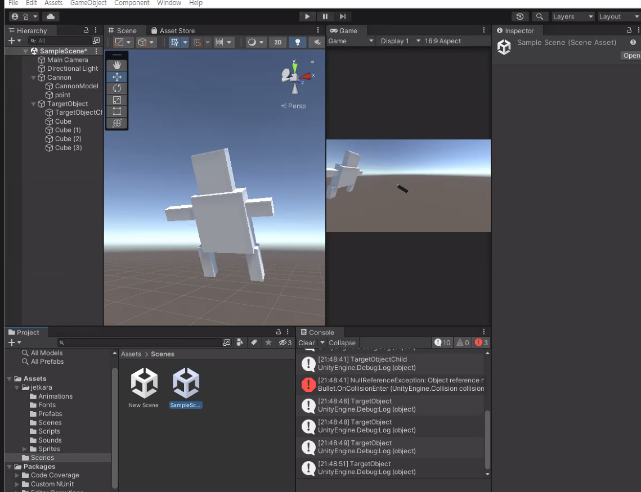
Task: Step one frame forward
Action: [343, 16]
